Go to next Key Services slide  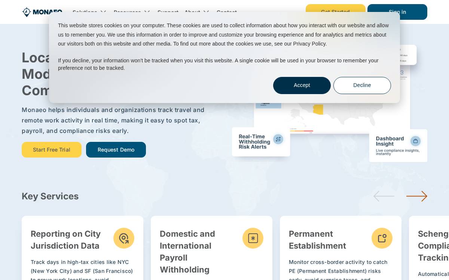[417, 196]
